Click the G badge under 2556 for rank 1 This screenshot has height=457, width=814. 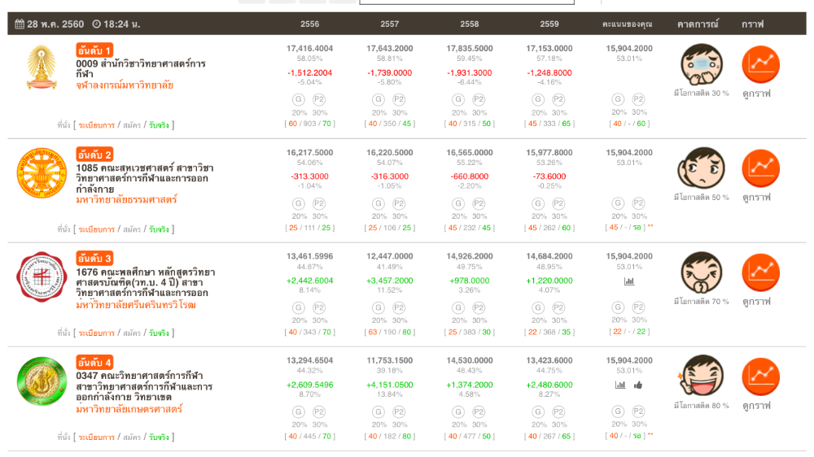[299, 99]
